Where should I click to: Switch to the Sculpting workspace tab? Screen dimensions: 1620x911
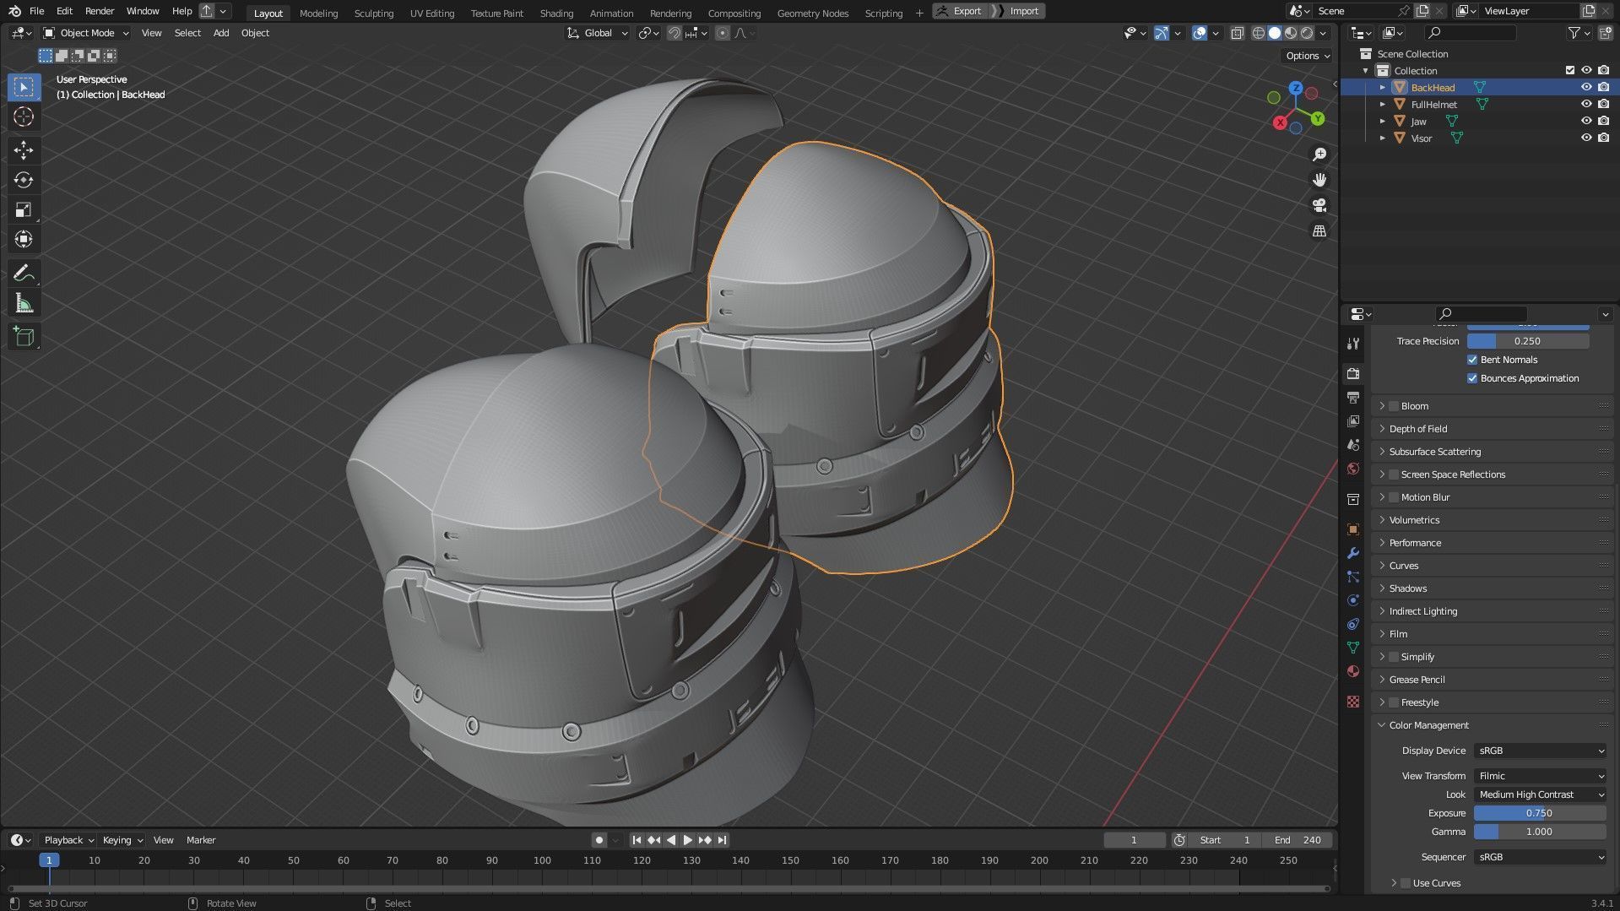coord(373,13)
